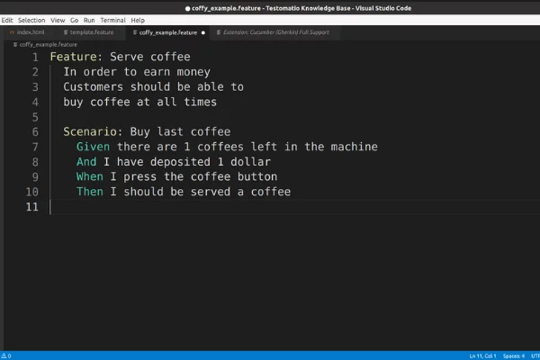Viewport: 540px width, 360px height.
Task: Click the Spaces: 4 indentation setting
Action: click(x=515, y=355)
